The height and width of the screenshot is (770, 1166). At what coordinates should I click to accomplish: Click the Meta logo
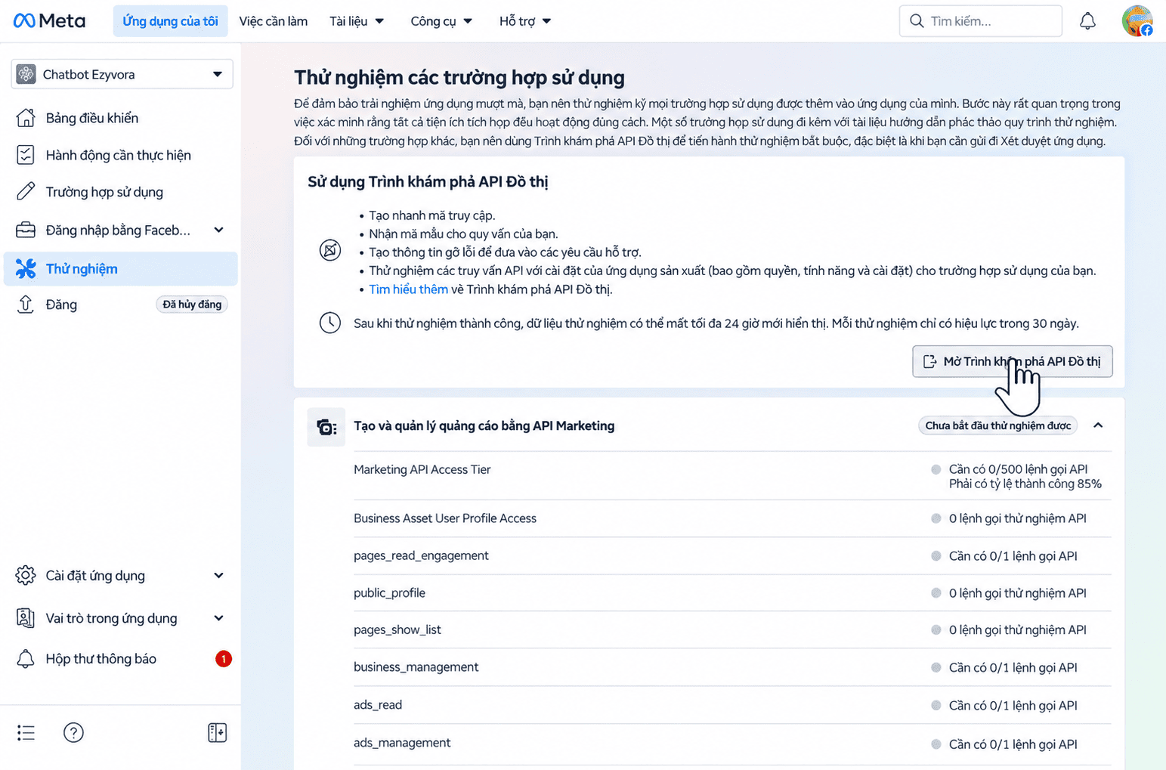[49, 20]
